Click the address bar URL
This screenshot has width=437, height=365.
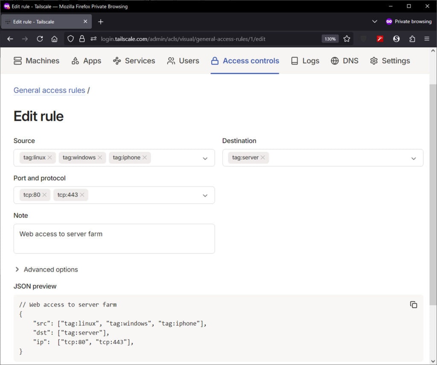point(183,39)
